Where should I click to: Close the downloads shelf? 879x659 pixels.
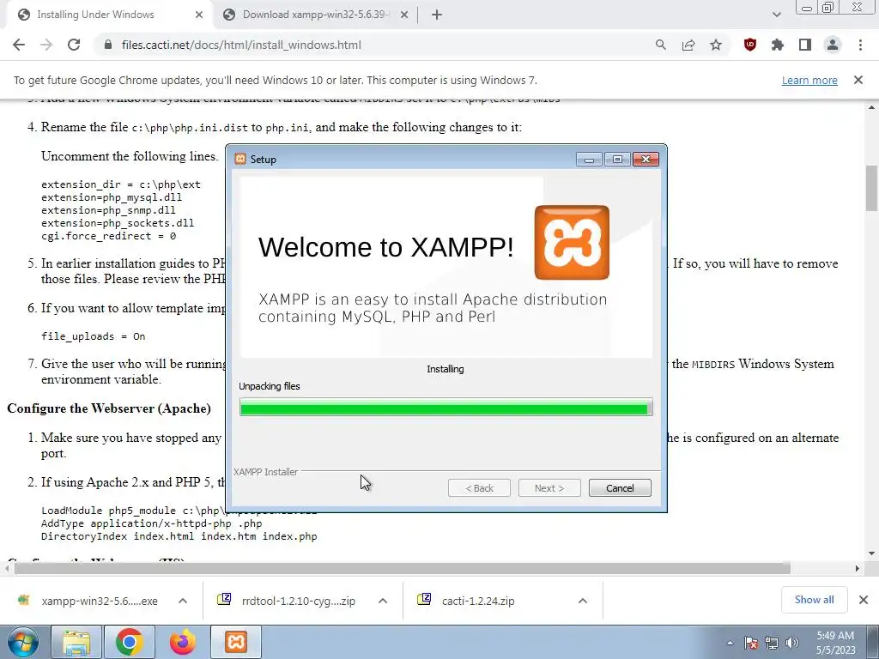point(864,600)
